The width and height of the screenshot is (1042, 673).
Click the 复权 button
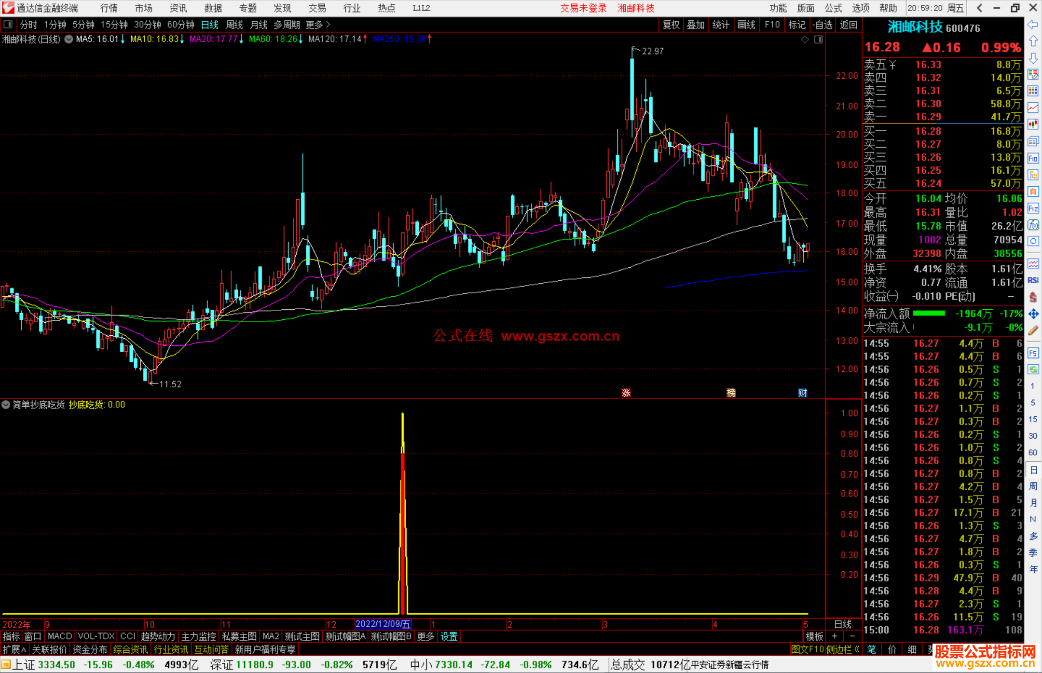671,25
